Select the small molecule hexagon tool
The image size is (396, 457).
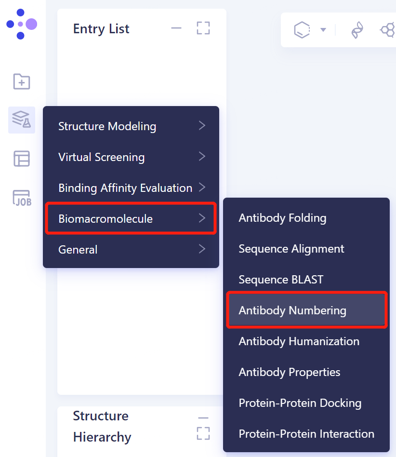(302, 29)
